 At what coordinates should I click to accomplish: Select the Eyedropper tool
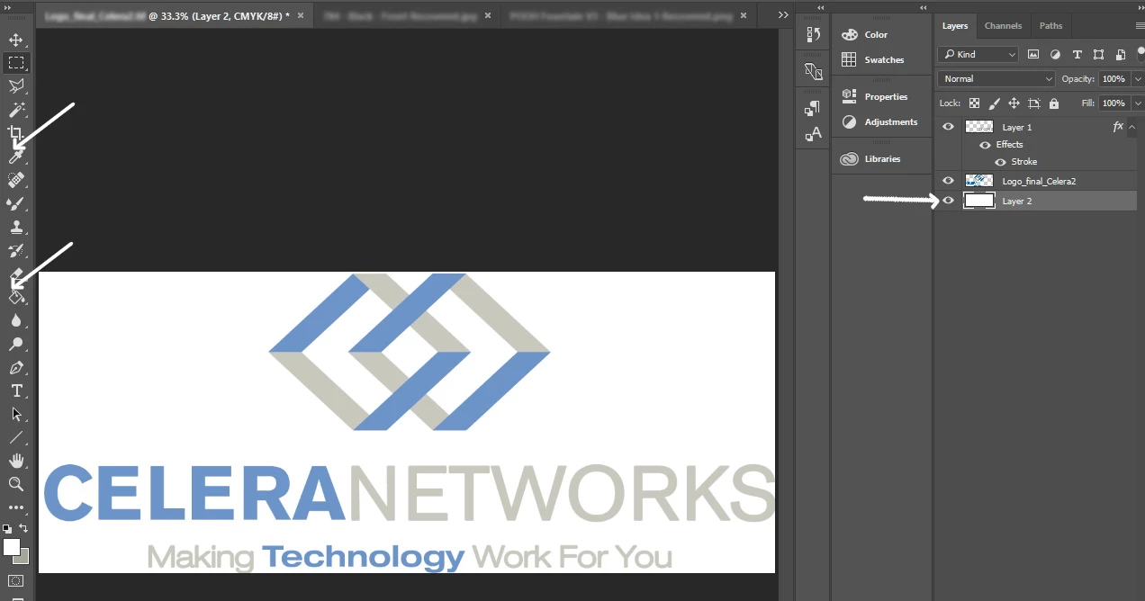pyautogui.click(x=16, y=157)
